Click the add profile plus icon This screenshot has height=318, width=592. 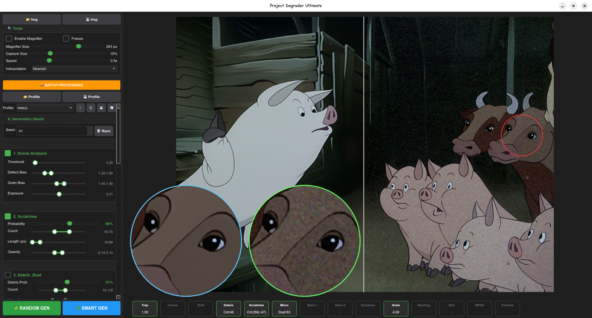tap(80, 108)
